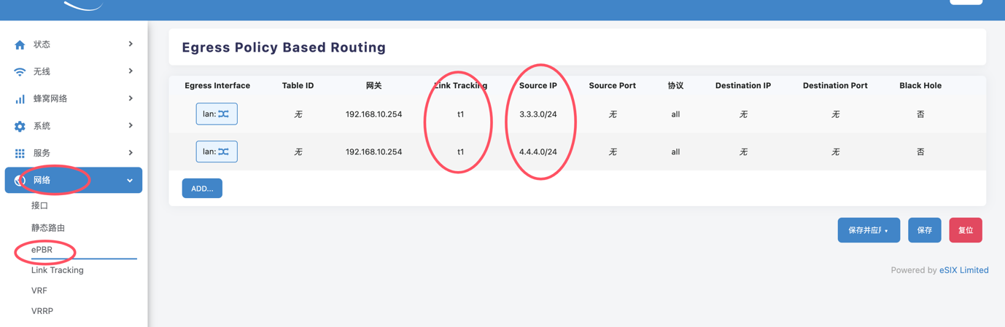Open the 接口 submenu page
Viewport: 1005px width, 327px height.
39,205
